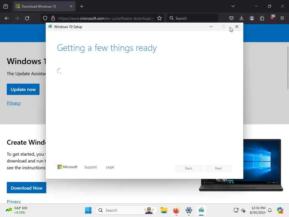Open the Firefox account icon

[252, 18]
